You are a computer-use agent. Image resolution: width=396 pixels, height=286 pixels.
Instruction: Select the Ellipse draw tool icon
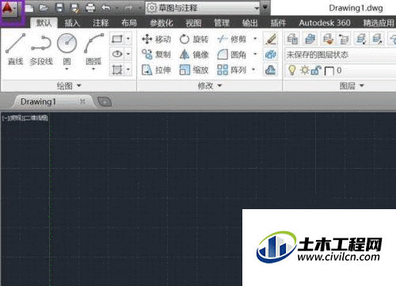pos(117,54)
